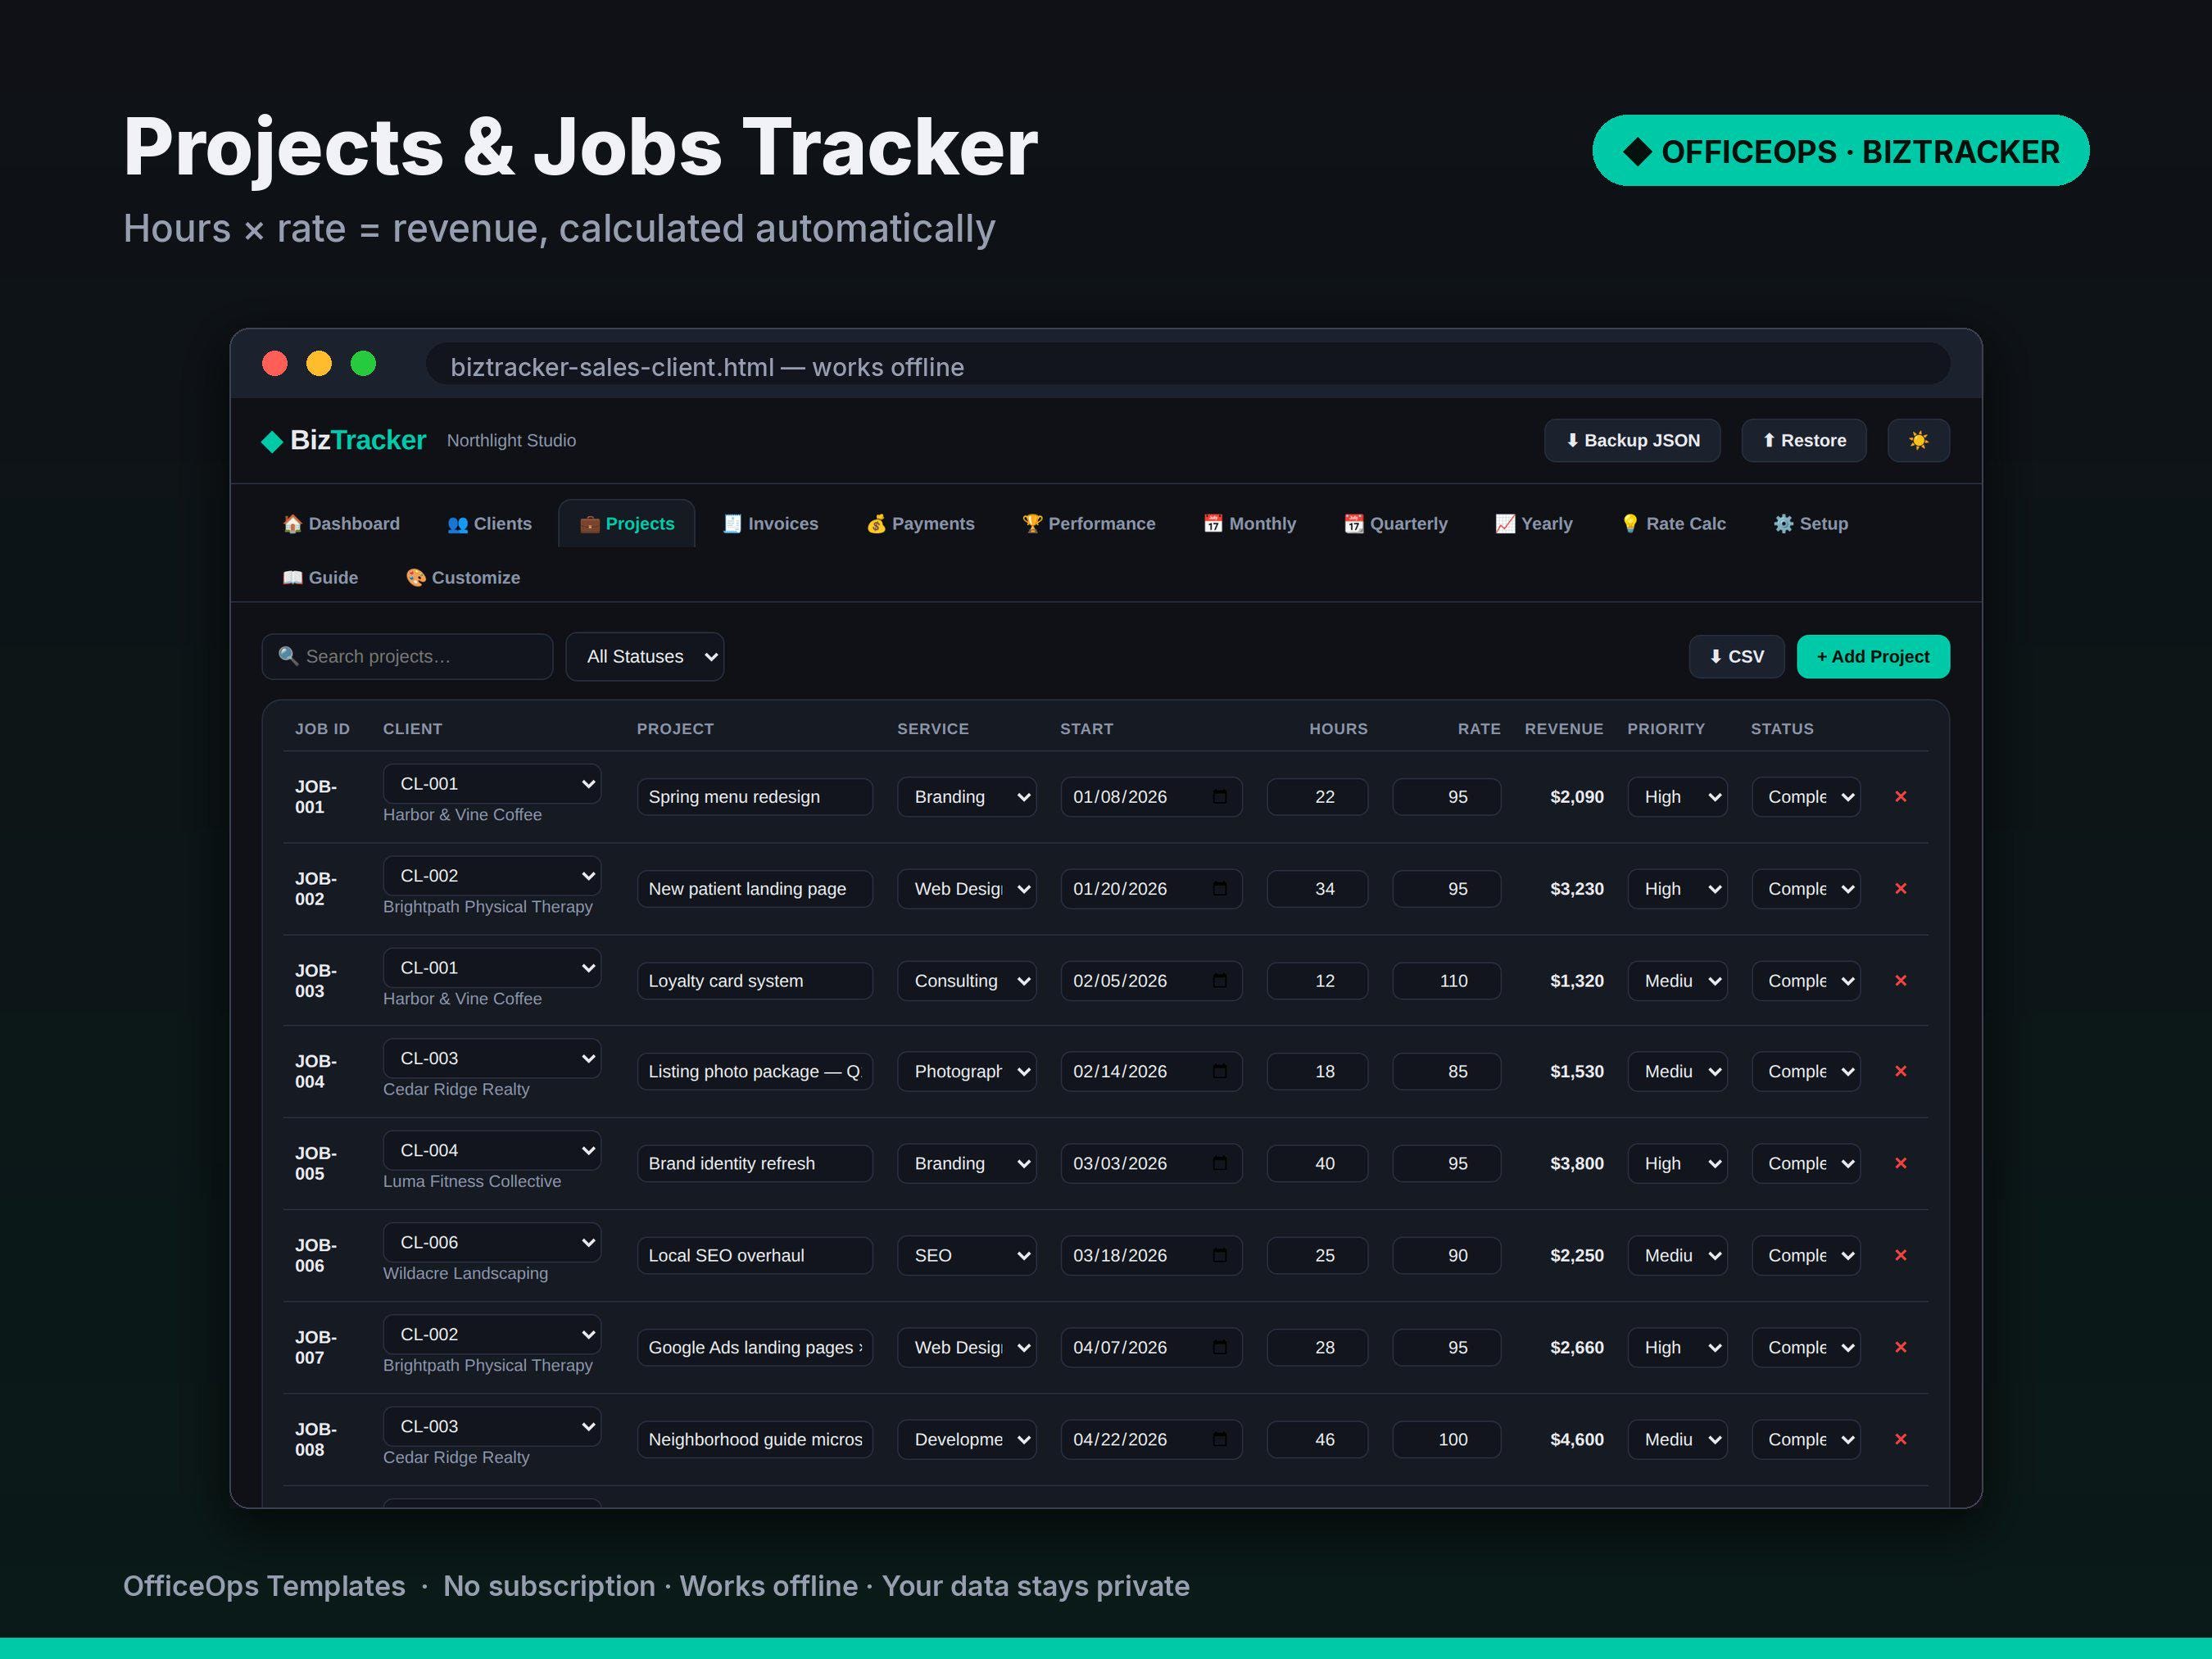Click the Restore button
2212x1659 pixels.
point(1803,441)
